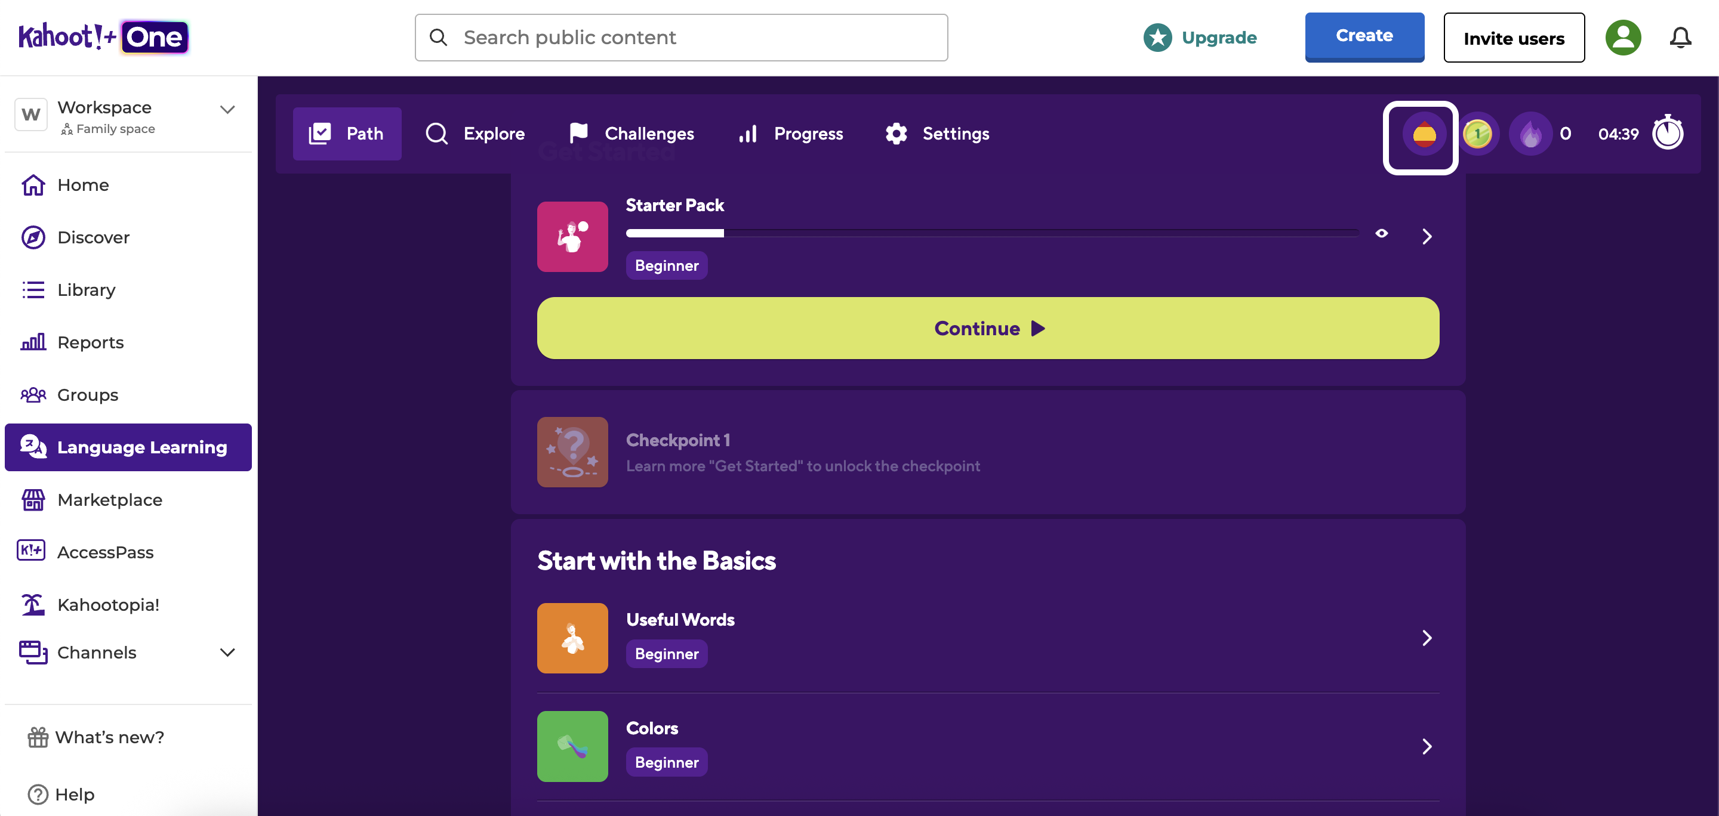The height and width of the screenshot is (816, 1719).
Task: Switch to the Path tab
Action: [x=347, y=134]
